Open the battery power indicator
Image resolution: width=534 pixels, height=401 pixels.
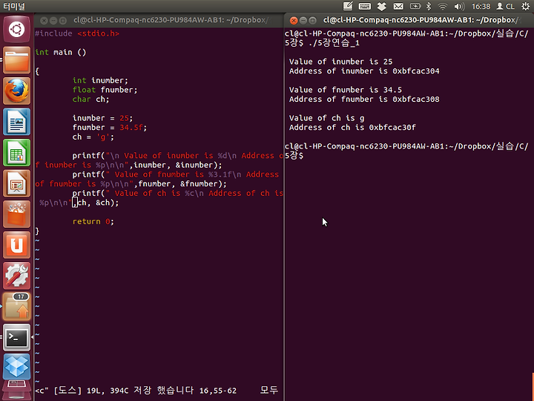point(415,6)
